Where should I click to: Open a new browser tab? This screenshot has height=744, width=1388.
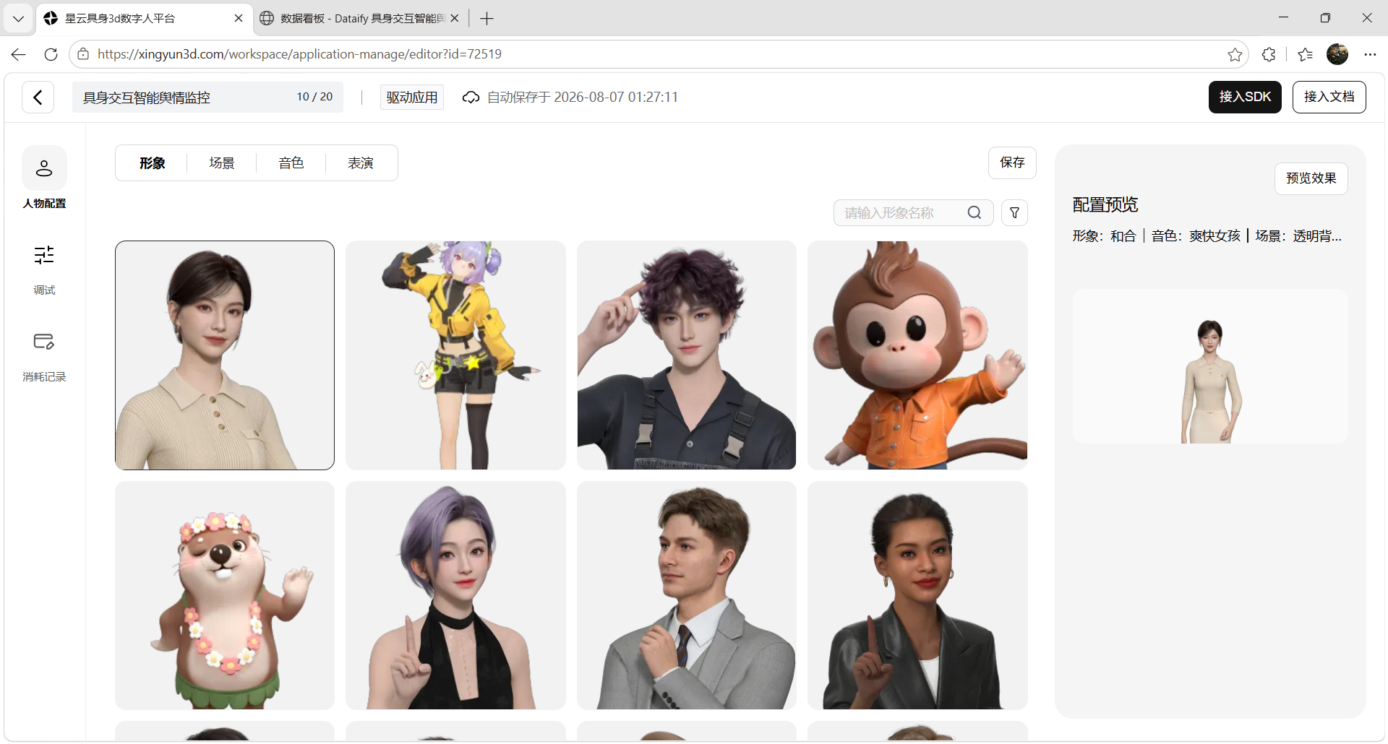pyautogui.click(x=487, y=19)
